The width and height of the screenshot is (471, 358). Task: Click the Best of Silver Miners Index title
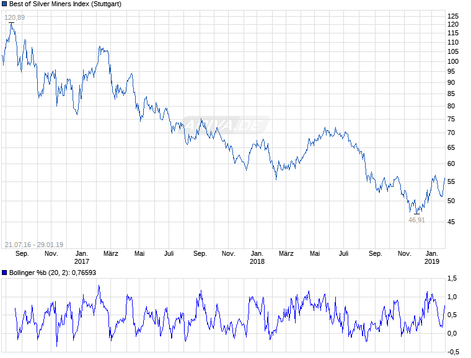coord(65,4)
